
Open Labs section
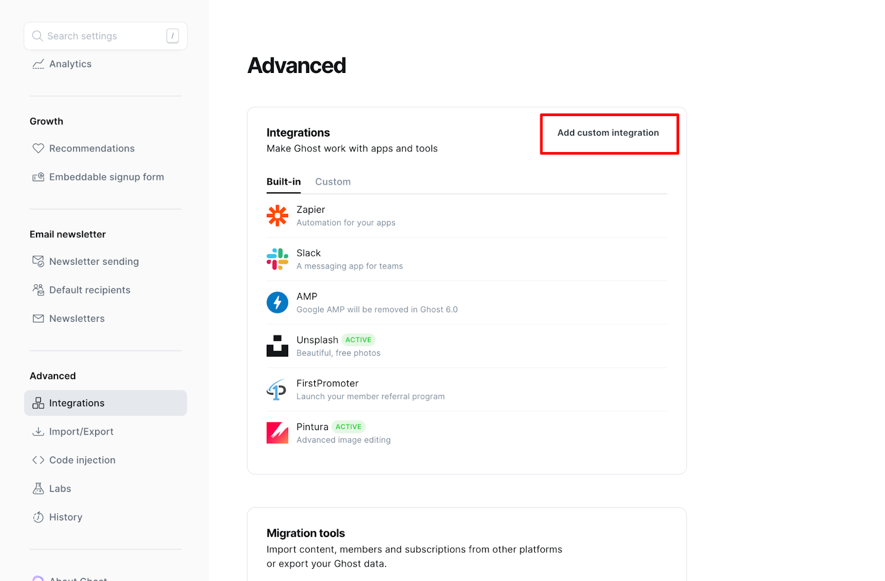tap(105, 488)
